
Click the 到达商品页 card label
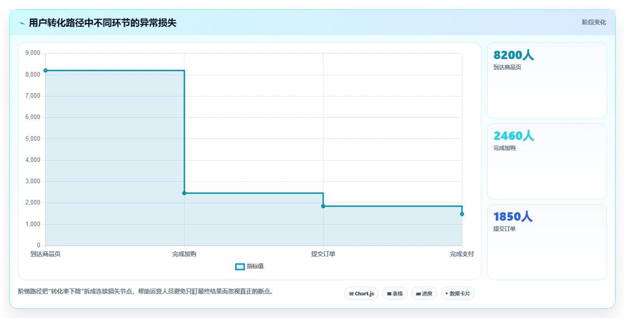[507, 67]
